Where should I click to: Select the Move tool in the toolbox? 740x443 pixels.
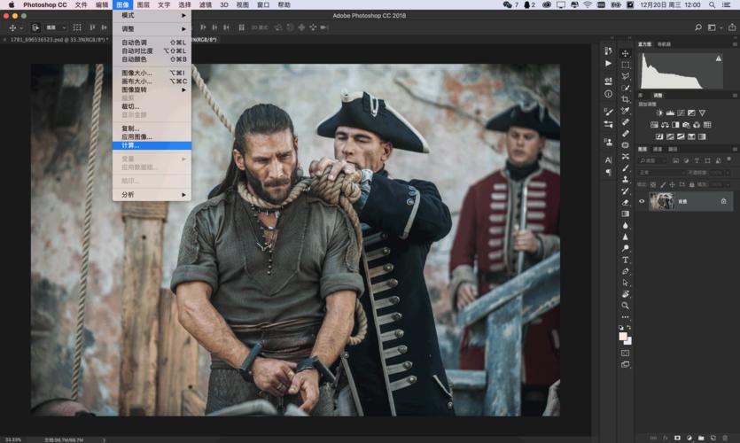coord(626,53)
